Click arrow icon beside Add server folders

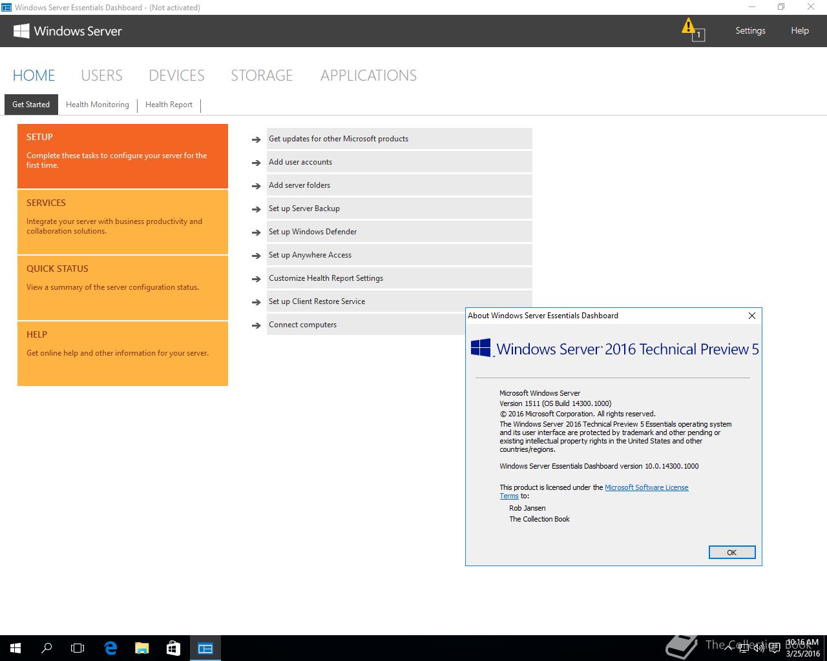[x=256, y=186]
